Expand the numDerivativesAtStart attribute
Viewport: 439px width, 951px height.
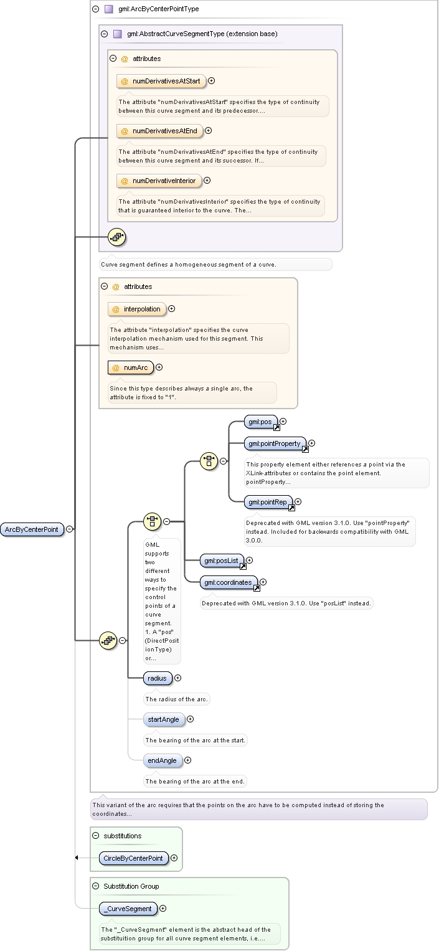tap(212, 80)
